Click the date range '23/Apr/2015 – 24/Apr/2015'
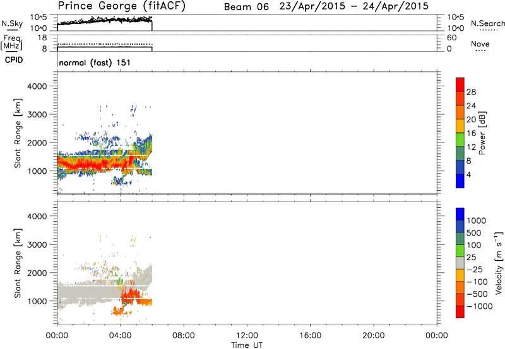The image size is (505, 349). (x=354, y=6)
